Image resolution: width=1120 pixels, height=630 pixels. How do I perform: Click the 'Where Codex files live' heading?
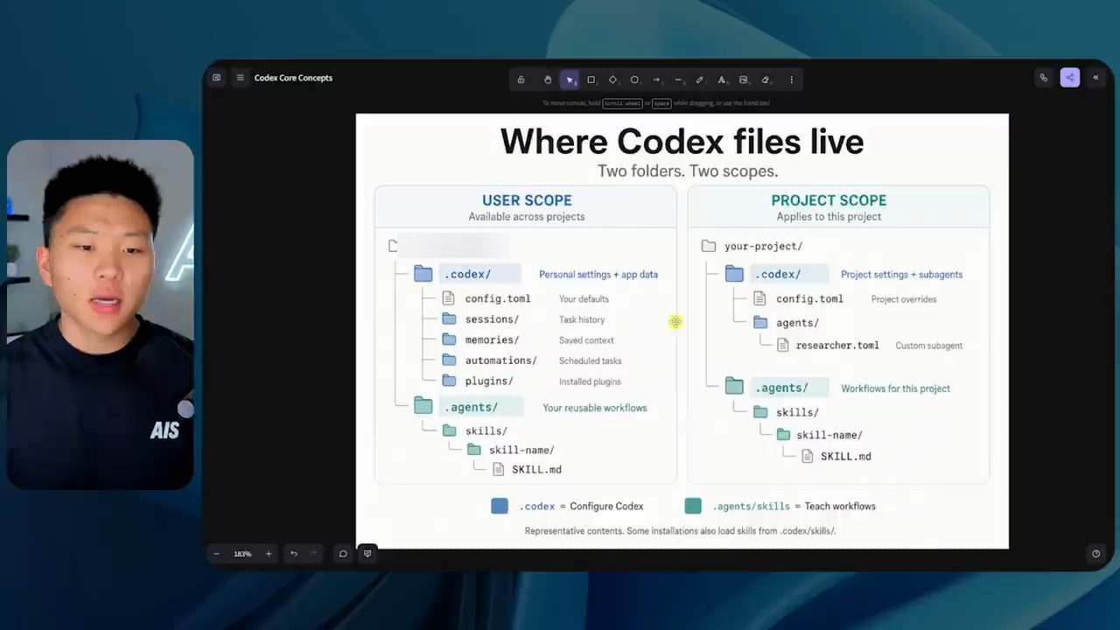[682, 141]
